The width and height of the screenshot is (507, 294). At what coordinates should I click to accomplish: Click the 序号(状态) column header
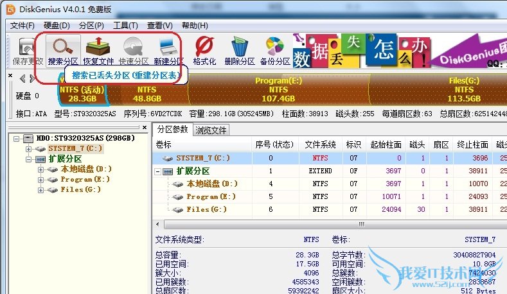(x=274, y=144)
